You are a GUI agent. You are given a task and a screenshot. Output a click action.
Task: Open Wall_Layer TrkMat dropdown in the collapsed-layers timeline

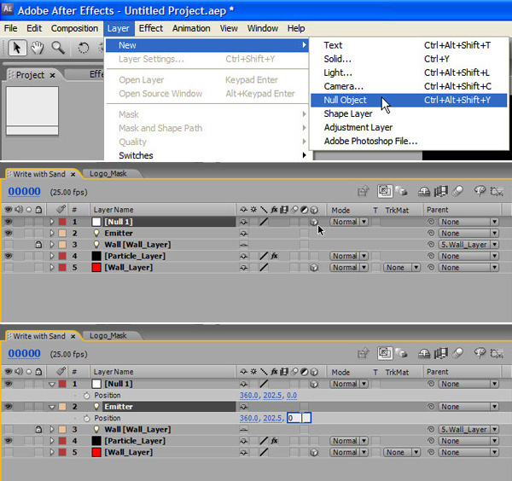[402, 268]
